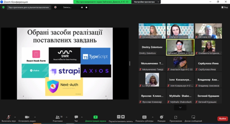
Task: Leave meeting with Выйти button
Action: 223,119
